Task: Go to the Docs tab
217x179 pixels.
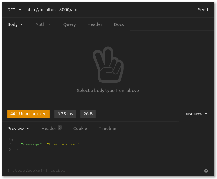Action: (x=118, y=24)
